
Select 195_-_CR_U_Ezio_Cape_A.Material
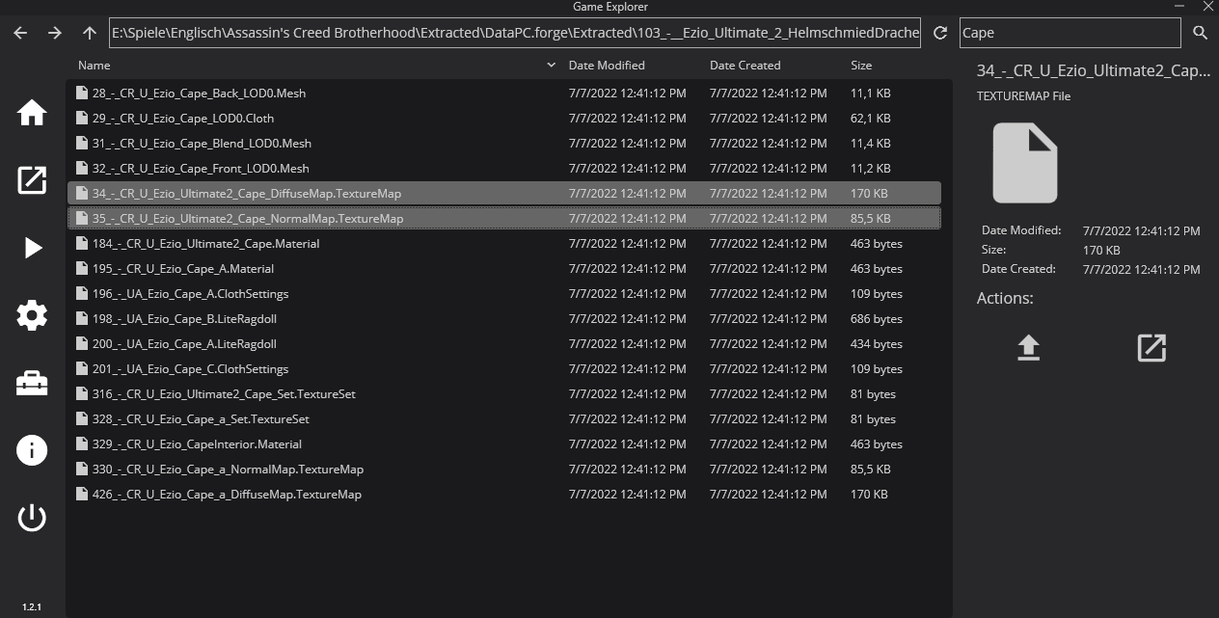point(504,269)
